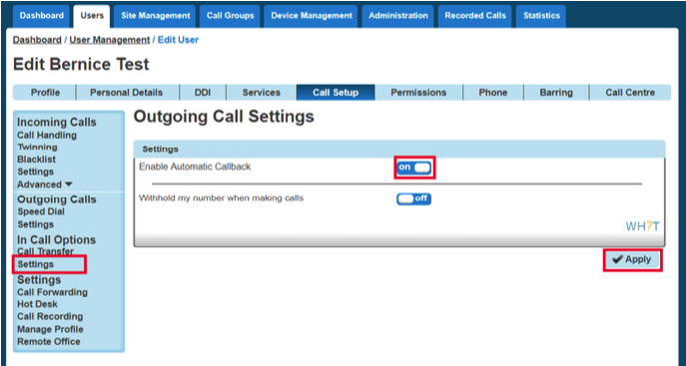Toggle Withhold my number switch
The width and height of the screenshot is (686, 366).
[413, 198]
